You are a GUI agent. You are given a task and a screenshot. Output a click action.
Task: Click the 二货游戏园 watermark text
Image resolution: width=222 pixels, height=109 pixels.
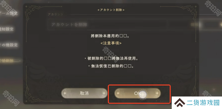(x=203, y=103)
